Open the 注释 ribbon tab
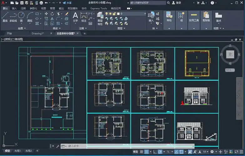This screenshot has height=156, width=245. pos(23,8)
